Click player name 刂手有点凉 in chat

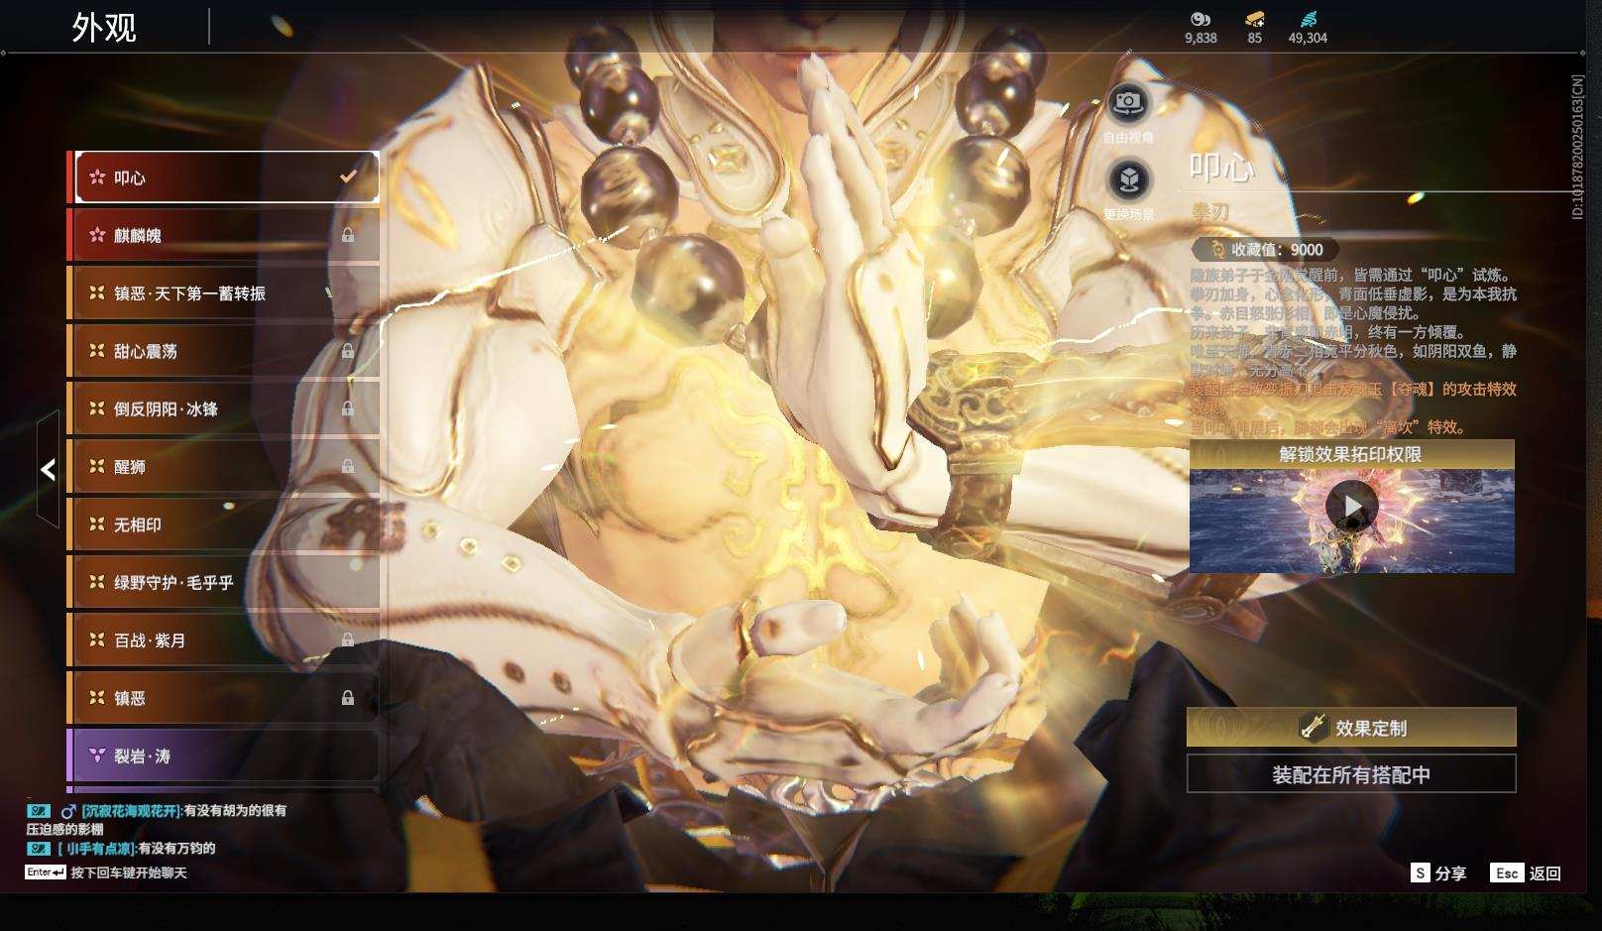tap(96, 849)
